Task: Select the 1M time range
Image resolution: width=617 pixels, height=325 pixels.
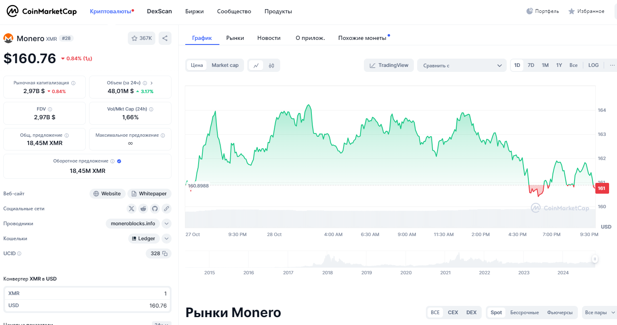Action: pos(545,65)
